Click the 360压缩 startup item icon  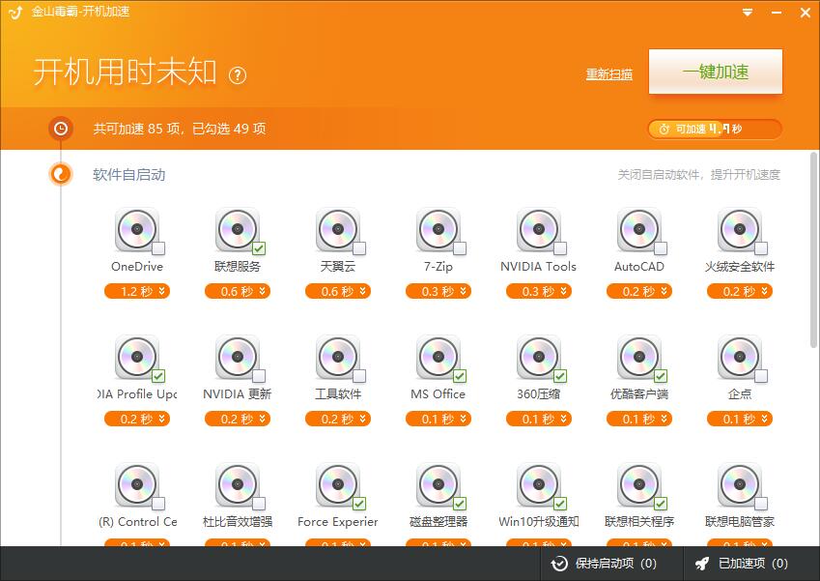(x=538, y=358)
